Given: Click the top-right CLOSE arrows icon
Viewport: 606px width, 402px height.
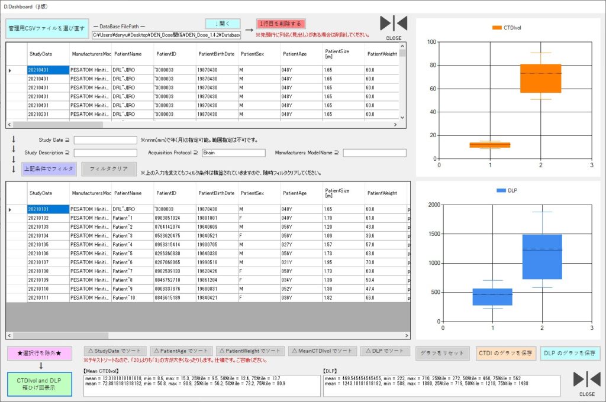Looking at the screenshot, I should 394,24.
